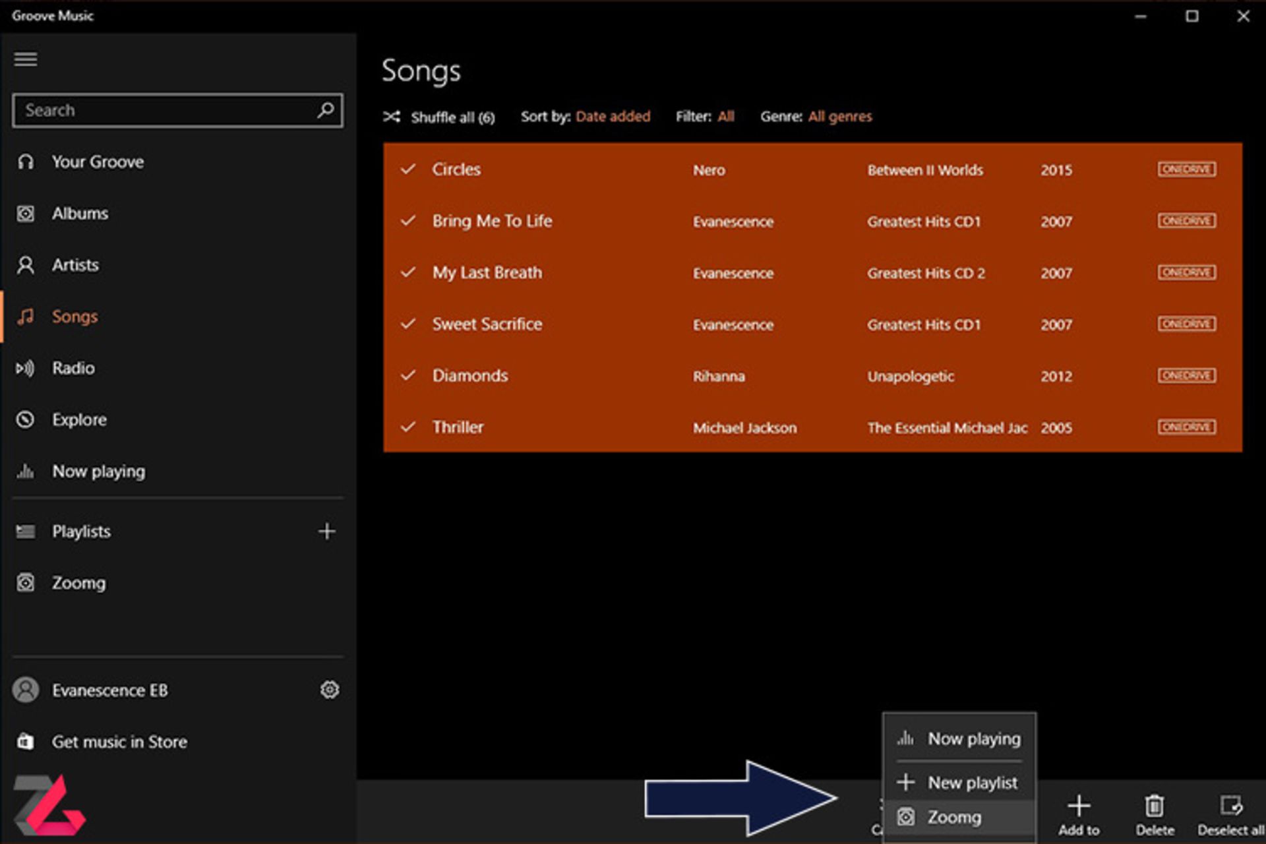1266x844 pixels.
Task: Click the OneDrive badge on the Thriller row
Action: (x=1187, y=427)
